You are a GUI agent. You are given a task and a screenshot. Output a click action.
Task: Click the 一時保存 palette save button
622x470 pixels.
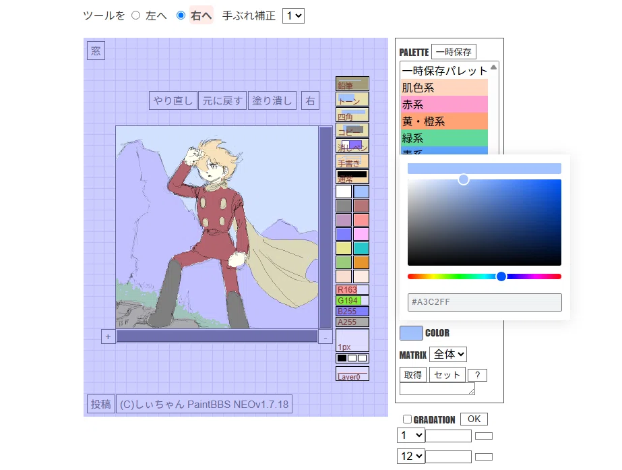click(x=454, y=52)
